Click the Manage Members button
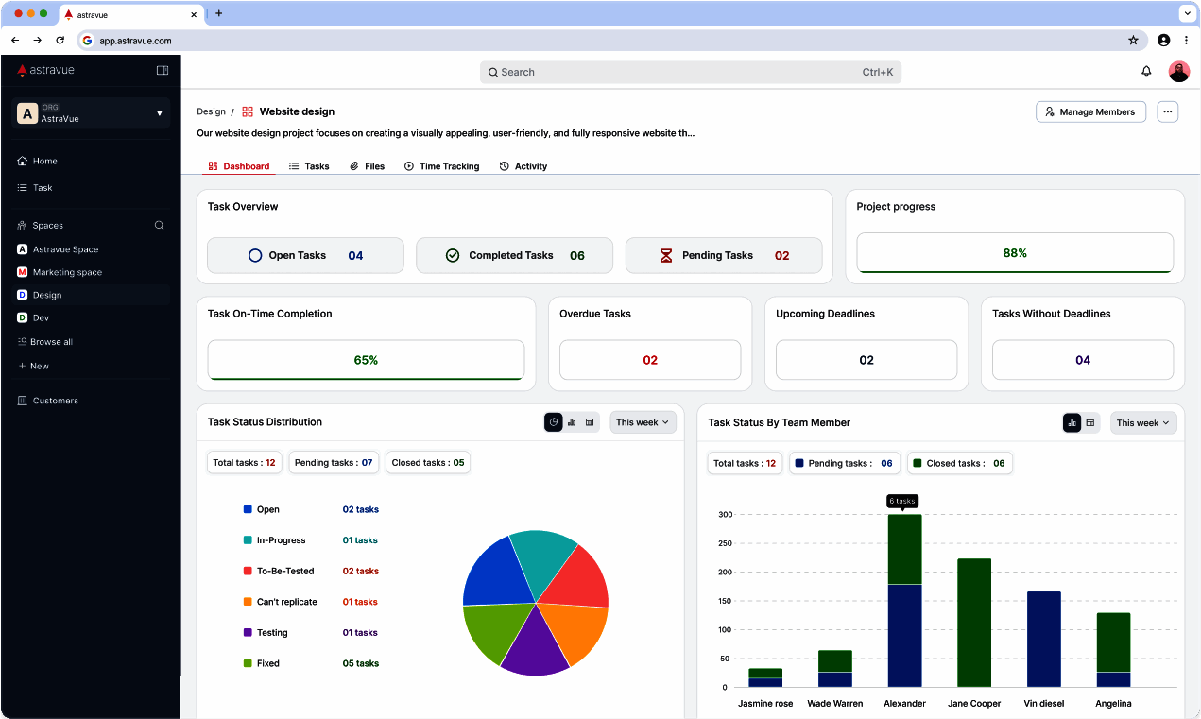This screenshot has width=1201, height=719. click(x=1090, y=111)
